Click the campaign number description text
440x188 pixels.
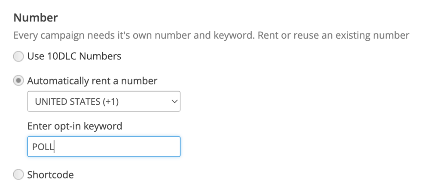(x=211, y=36)
